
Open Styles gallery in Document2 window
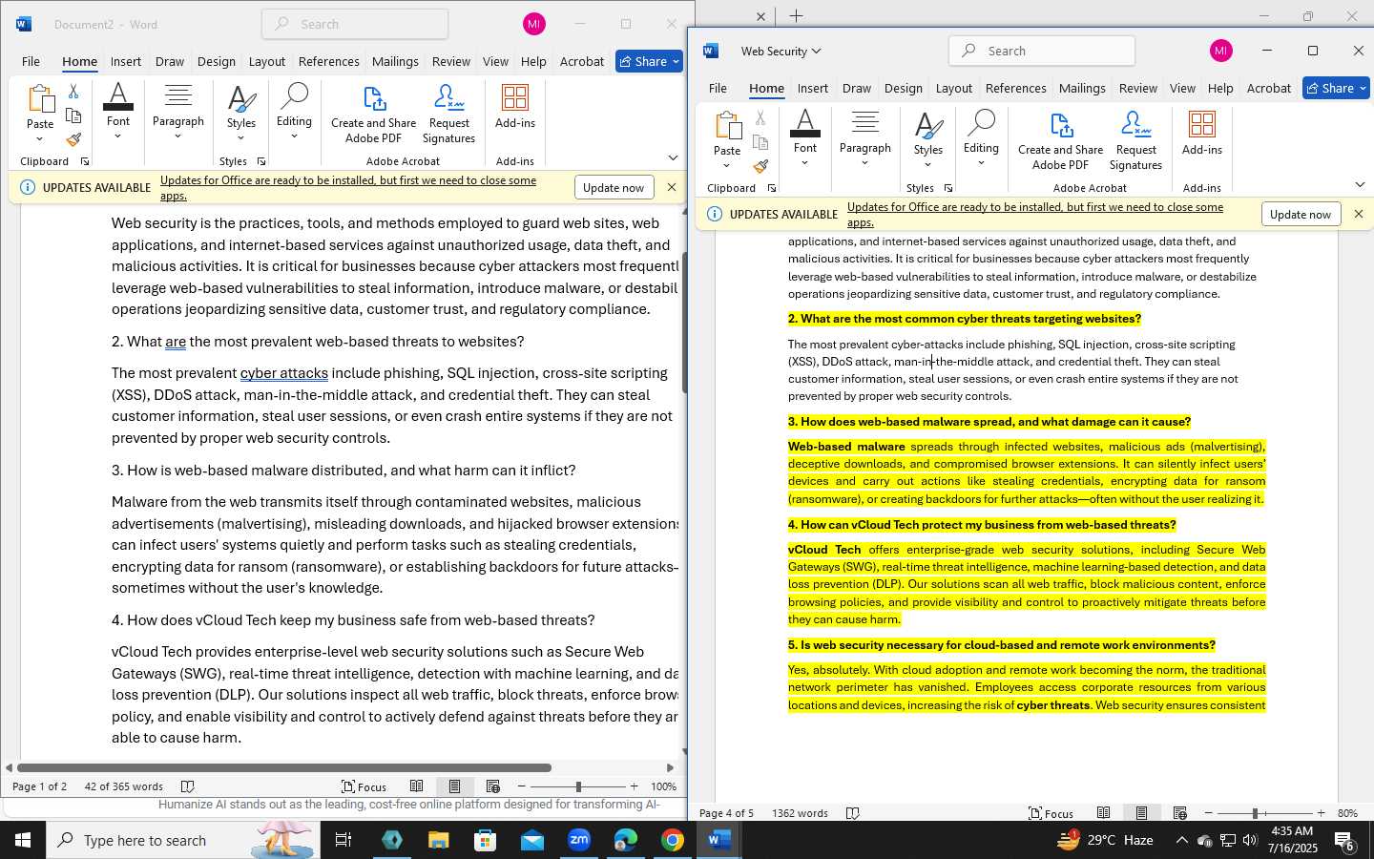tap(241, 111)
